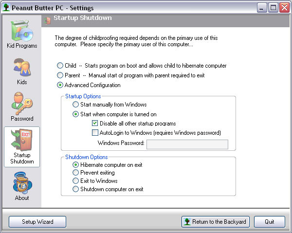292x233 pixels.
Task: Click the Startup Shutdown header title
Action: [x=83, y=18]
